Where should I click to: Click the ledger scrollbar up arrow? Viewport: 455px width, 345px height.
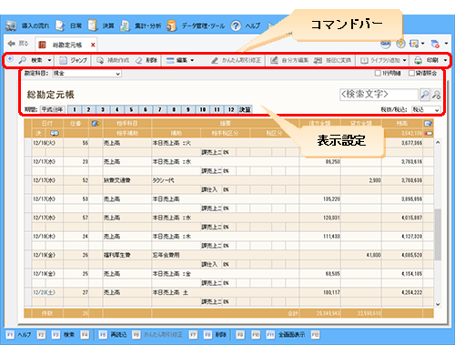coord(438,142)
